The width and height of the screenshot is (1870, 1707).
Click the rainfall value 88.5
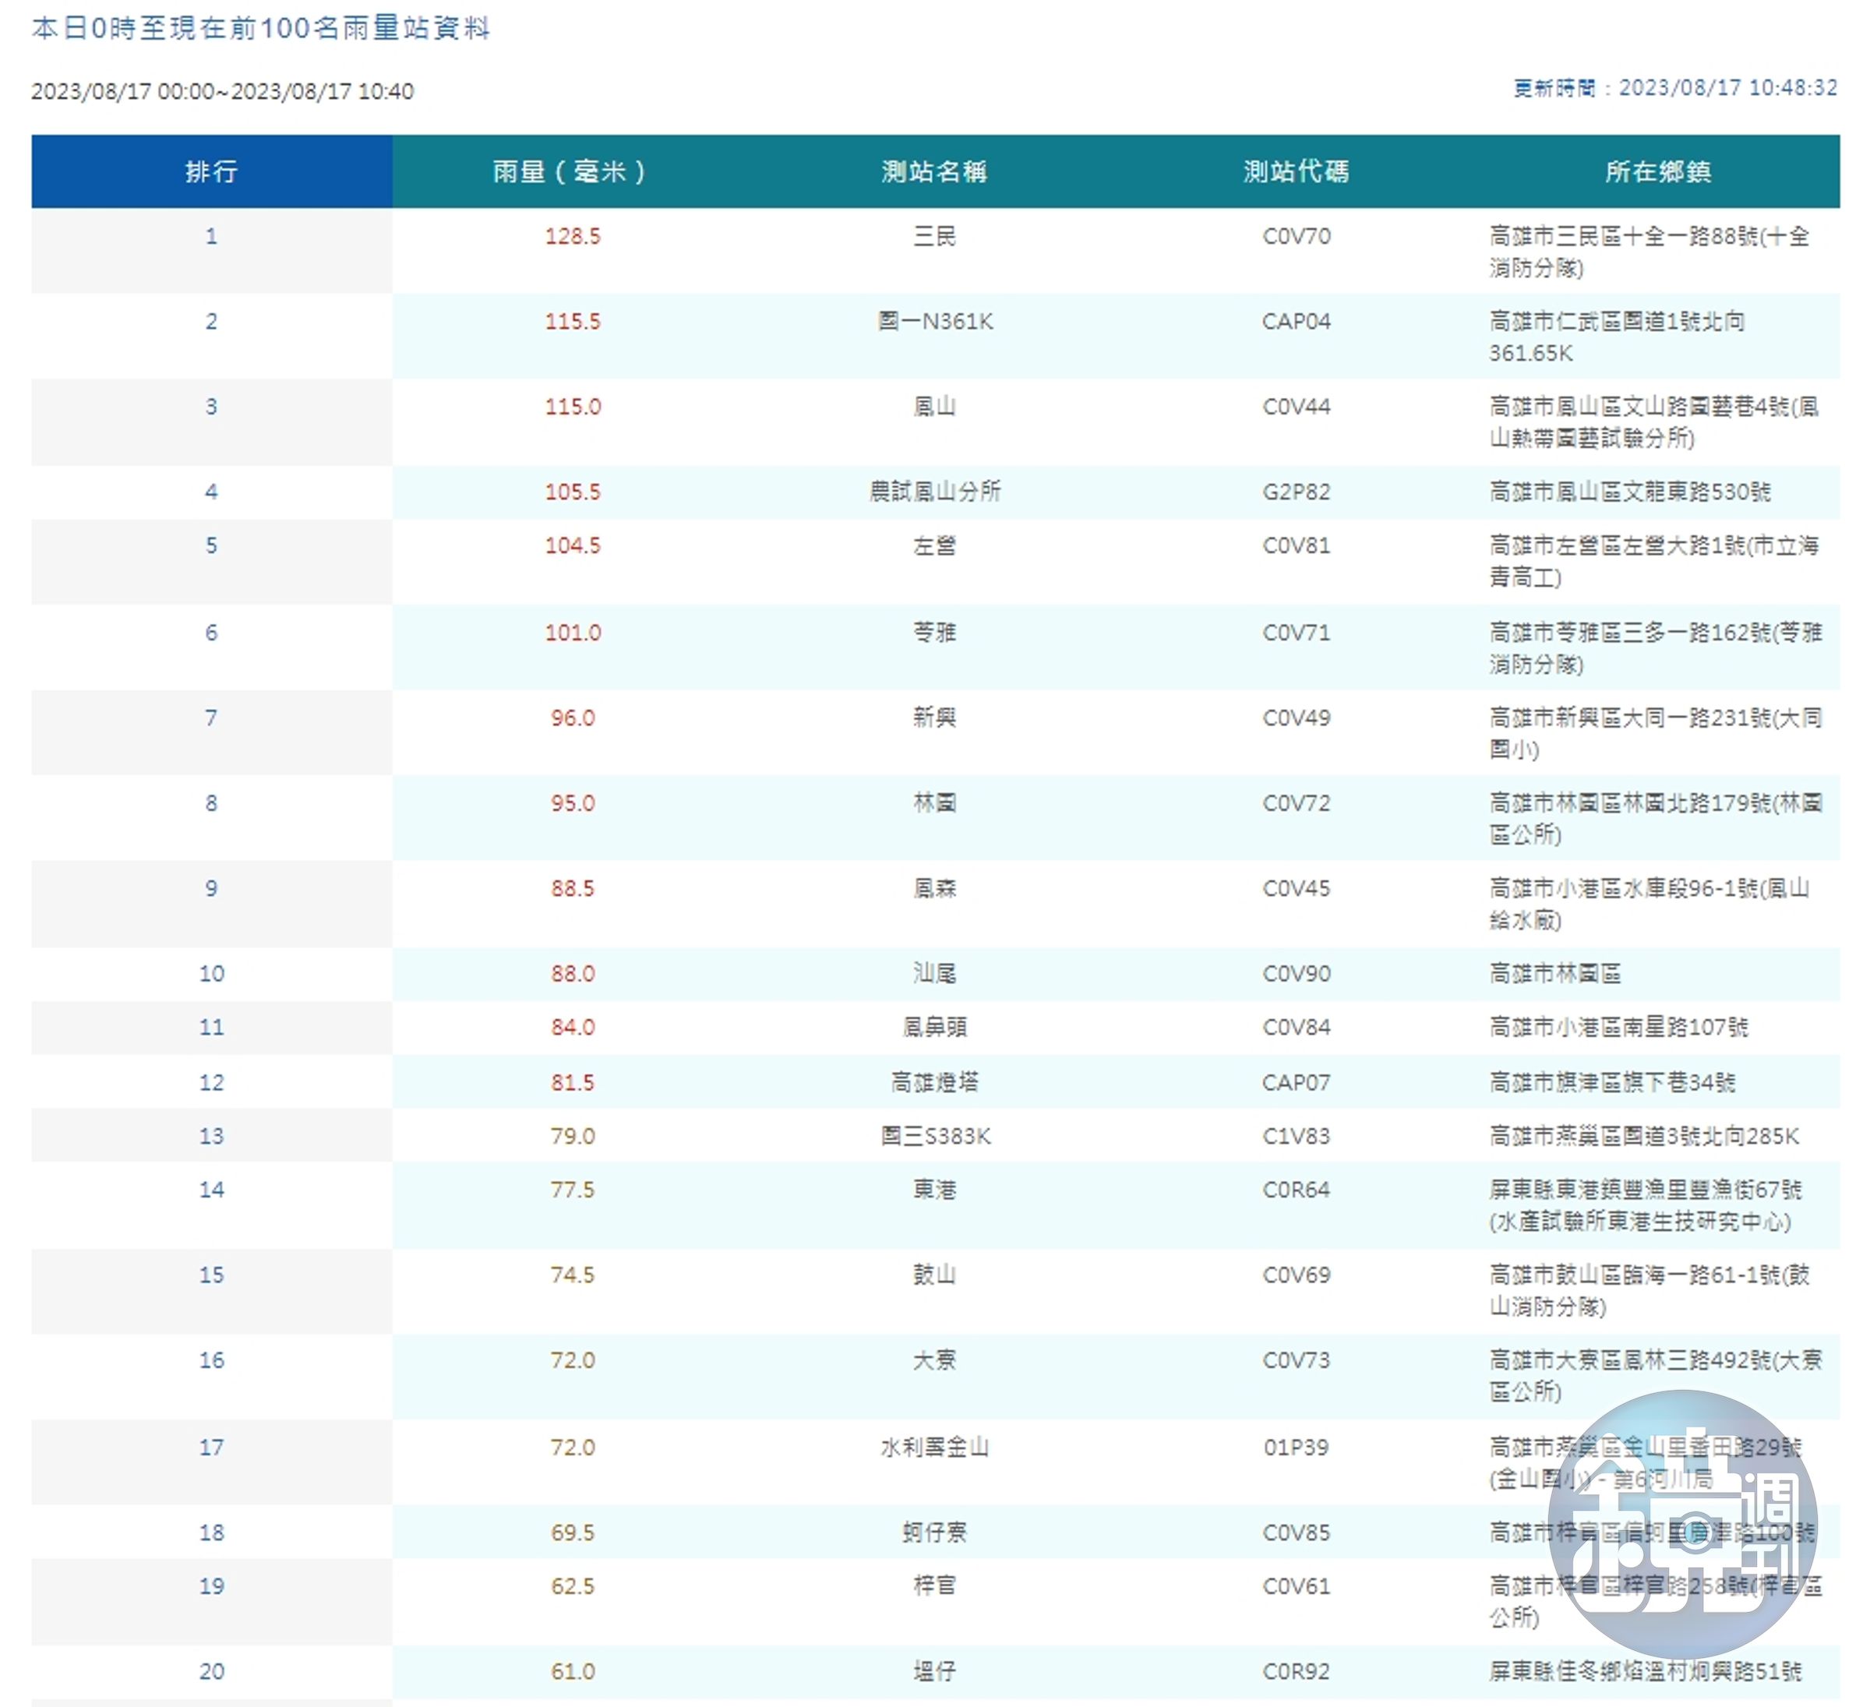tap(573, 889)
